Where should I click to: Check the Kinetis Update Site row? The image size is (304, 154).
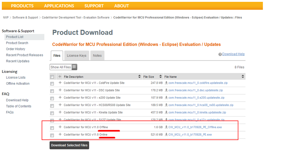52,113
